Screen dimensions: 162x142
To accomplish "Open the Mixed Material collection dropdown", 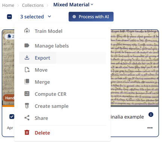I will tap(73, 5).
